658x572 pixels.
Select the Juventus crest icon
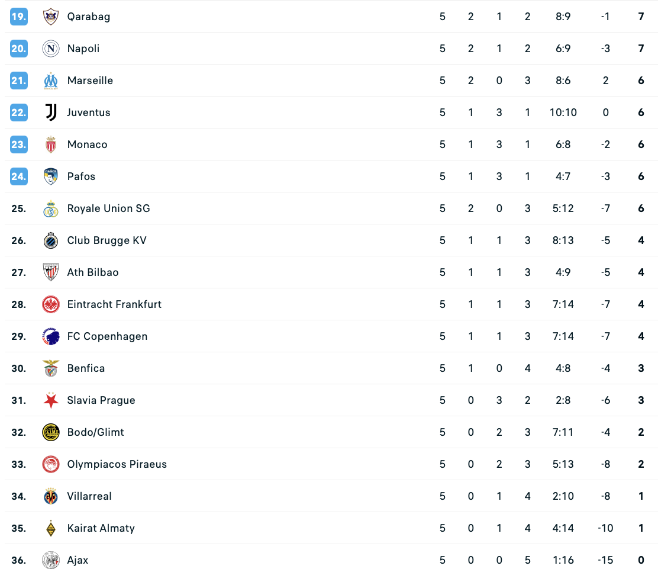click(x=51, y=113)
